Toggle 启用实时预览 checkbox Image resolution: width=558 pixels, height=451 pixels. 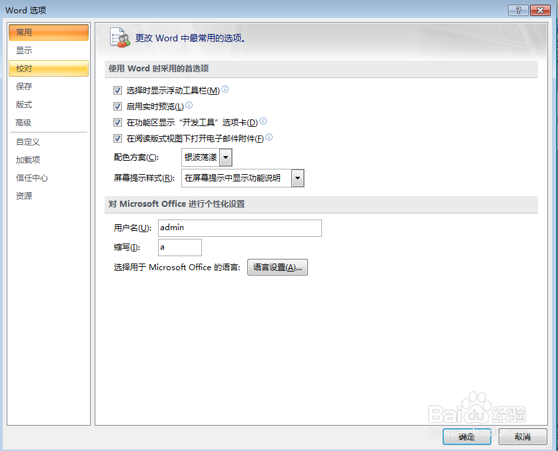coord(117,106)
